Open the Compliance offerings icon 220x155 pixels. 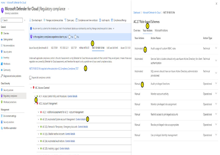[x=112, y=20]
